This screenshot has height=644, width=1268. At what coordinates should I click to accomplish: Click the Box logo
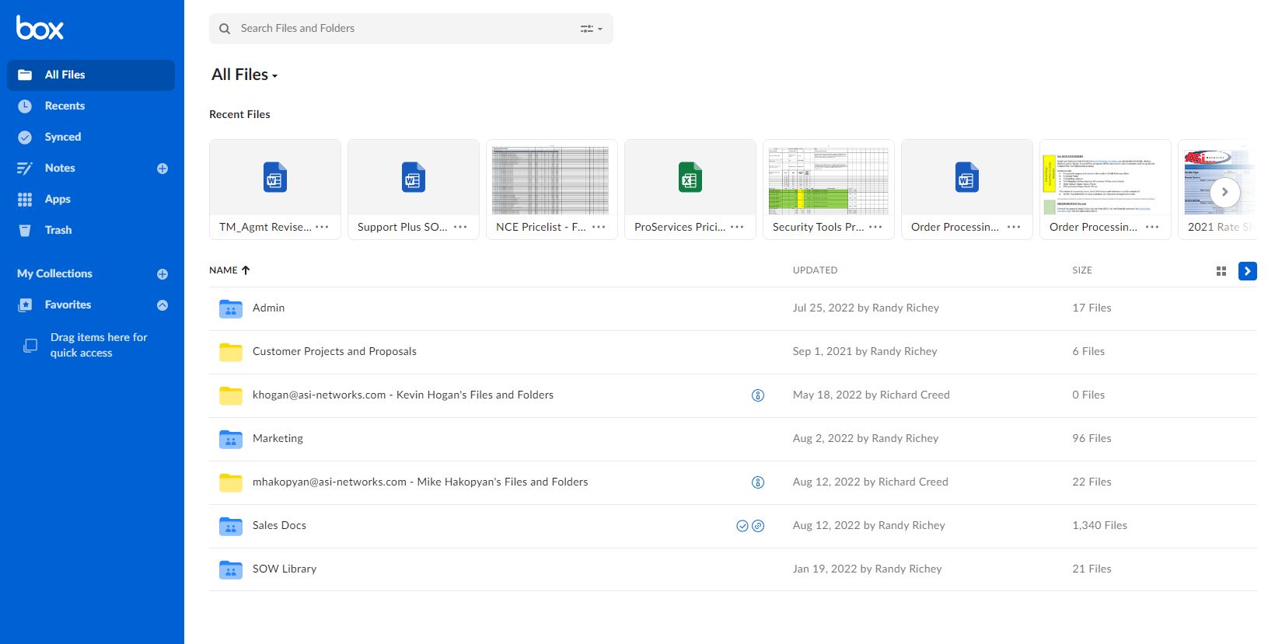click(x=40, y=28)
